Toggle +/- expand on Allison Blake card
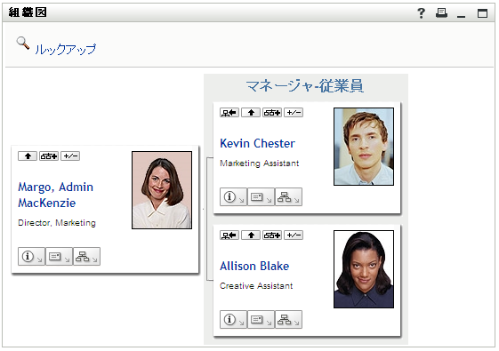 [x=294, y=235]
